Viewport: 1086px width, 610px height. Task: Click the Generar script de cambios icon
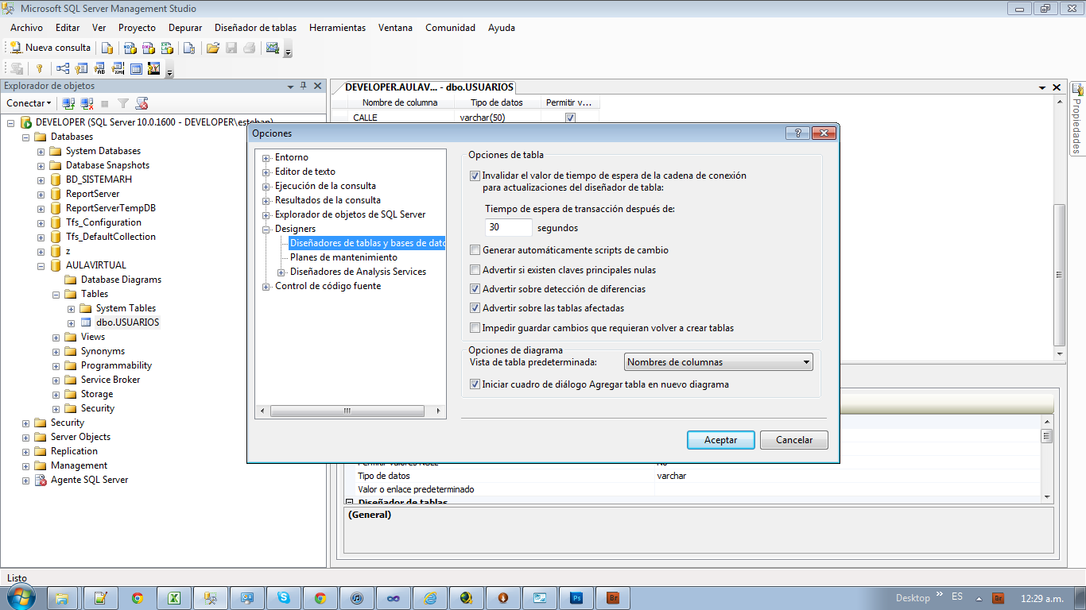tap(15, 68)
